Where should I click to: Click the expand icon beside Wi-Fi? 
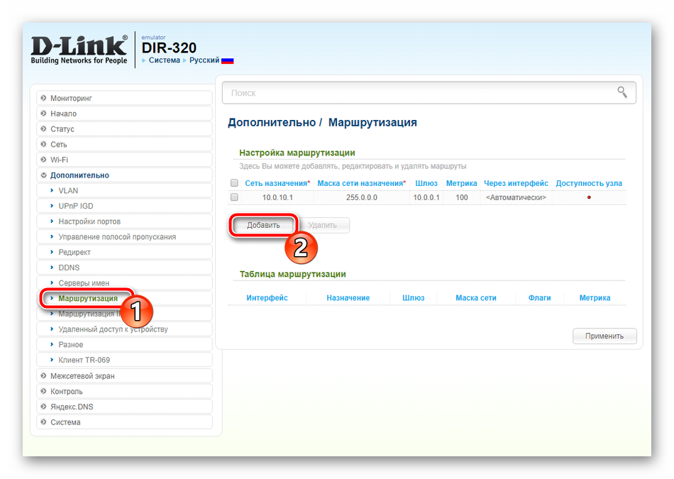43,160
